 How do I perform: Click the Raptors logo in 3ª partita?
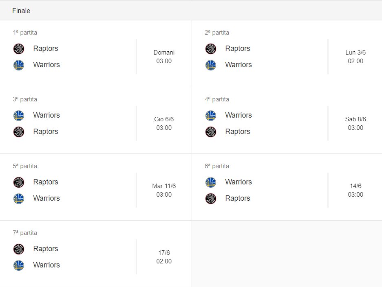tap(19, 132)
